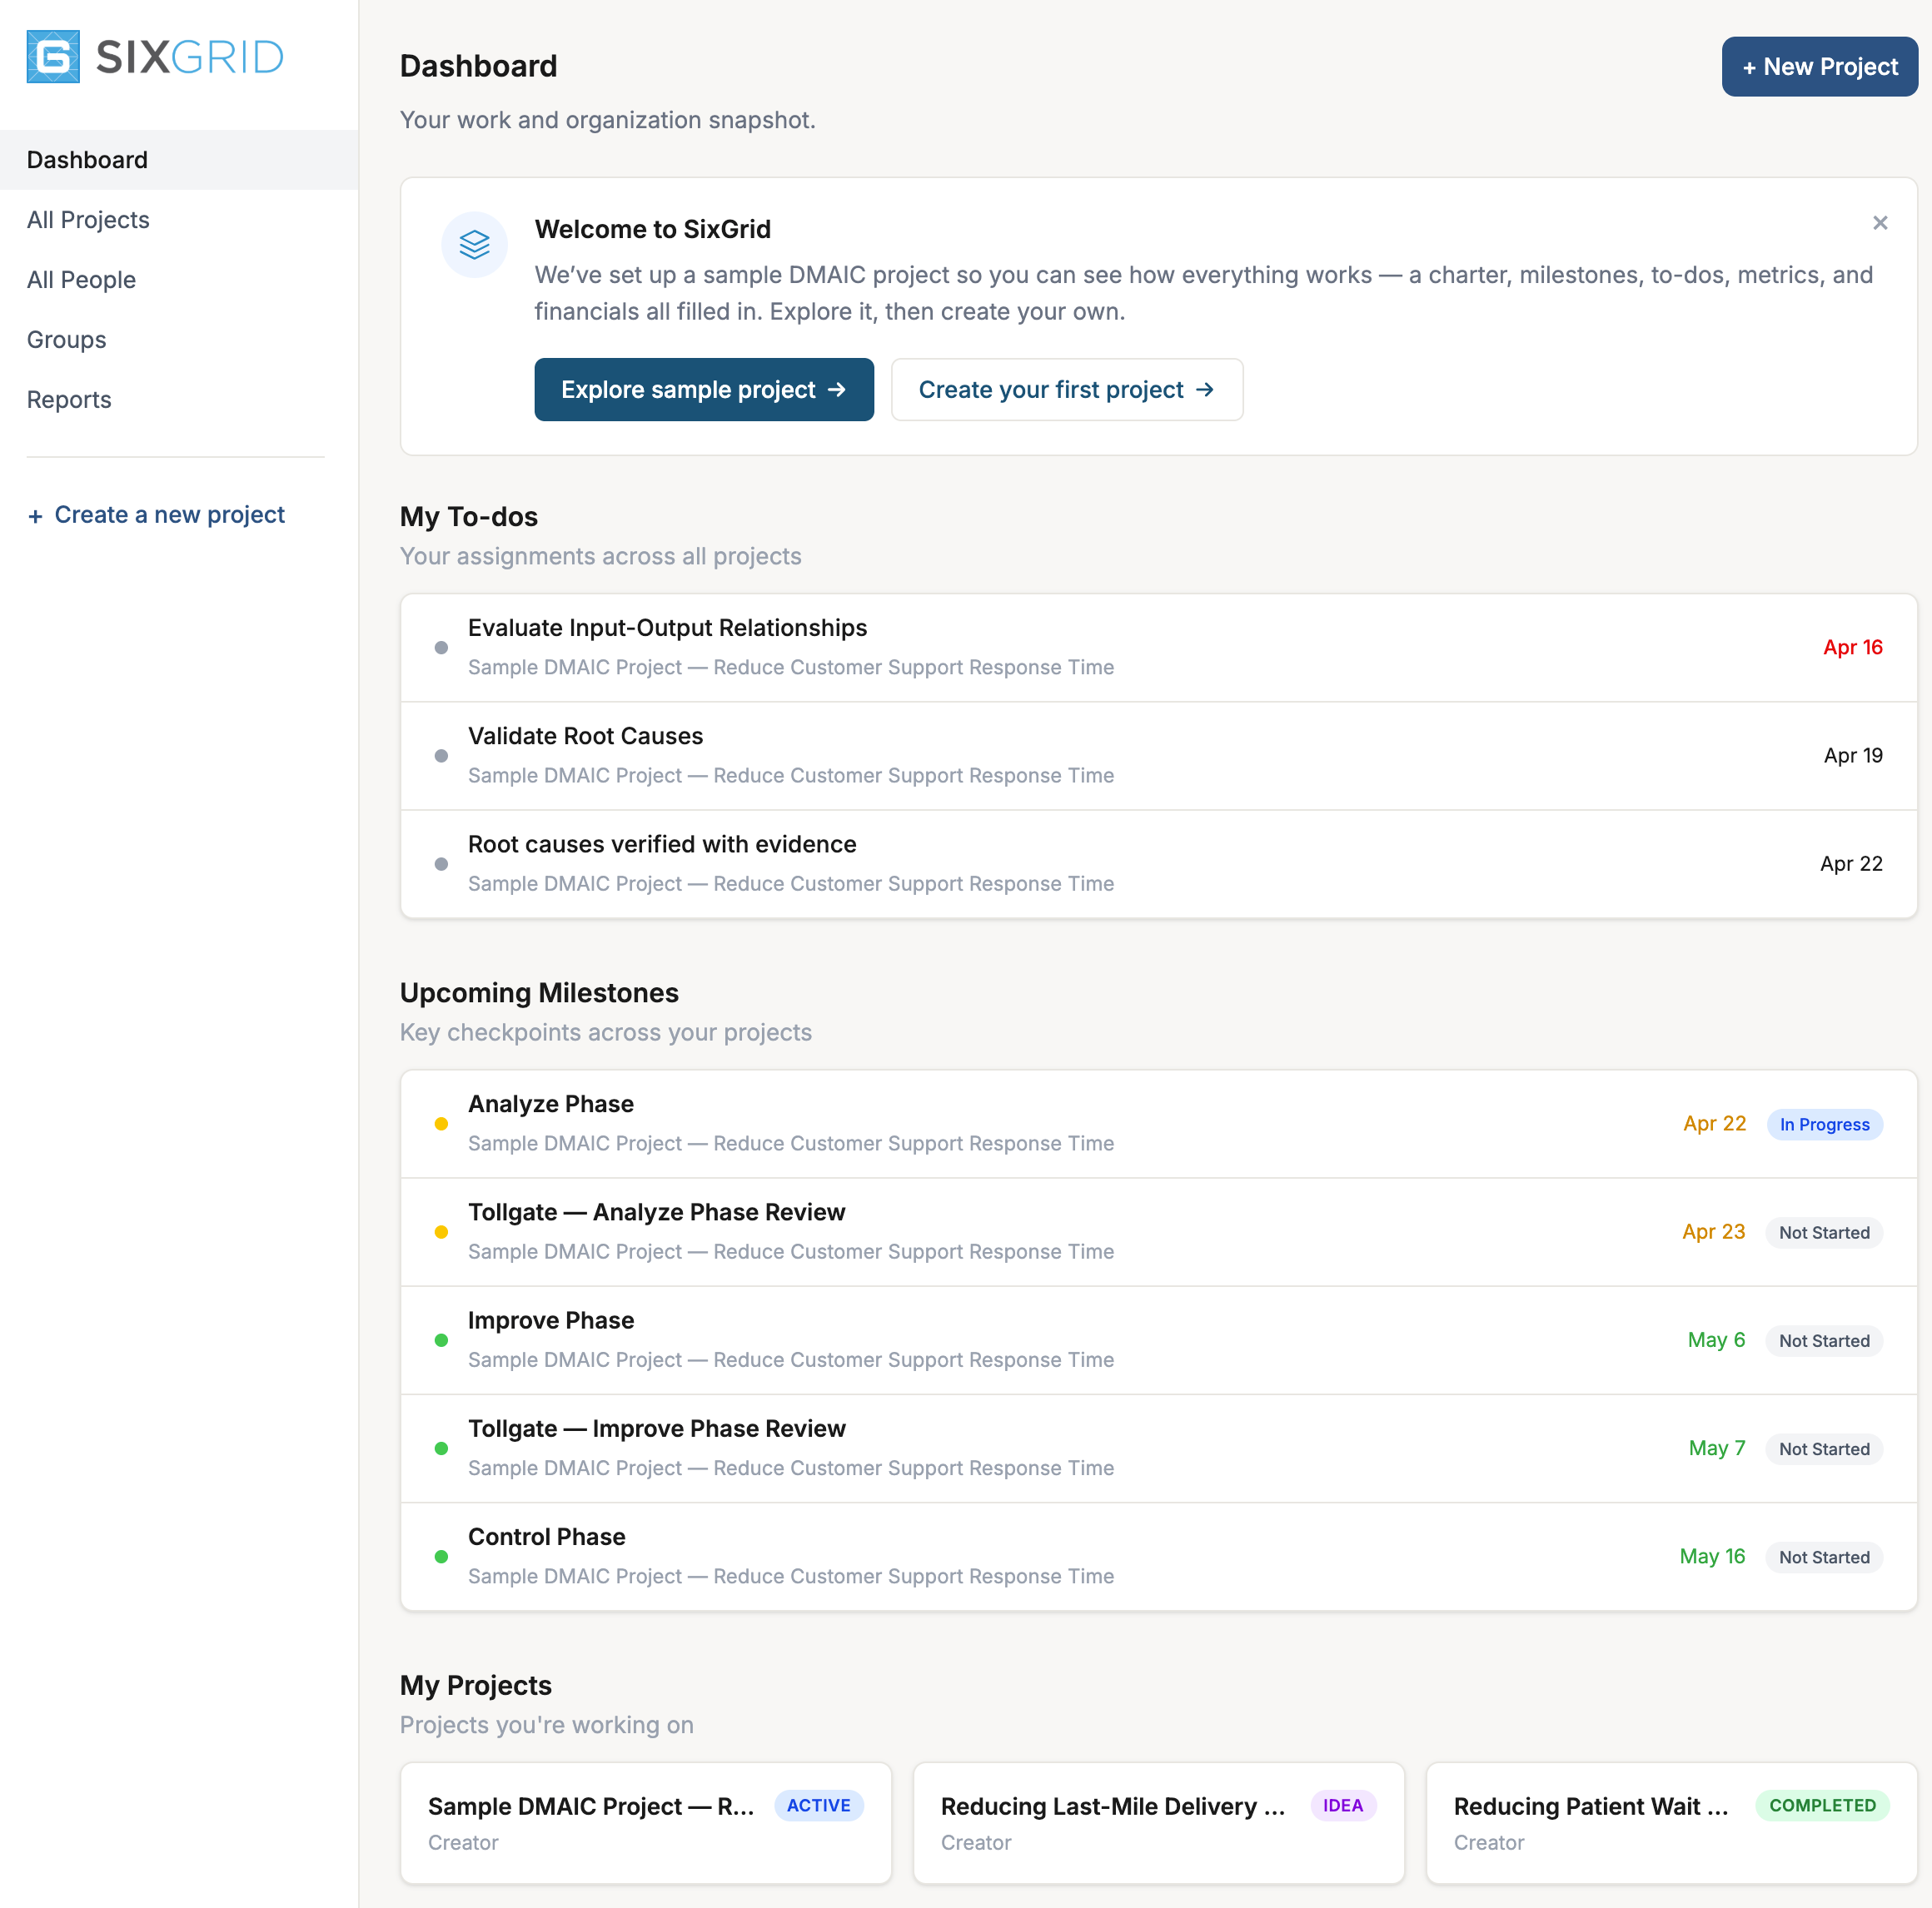This screenshot has height=1908, width=1932.
Task: Open the Groups sidebar item
Action: 66,340
